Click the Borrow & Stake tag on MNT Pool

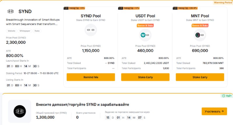[200, 25]
